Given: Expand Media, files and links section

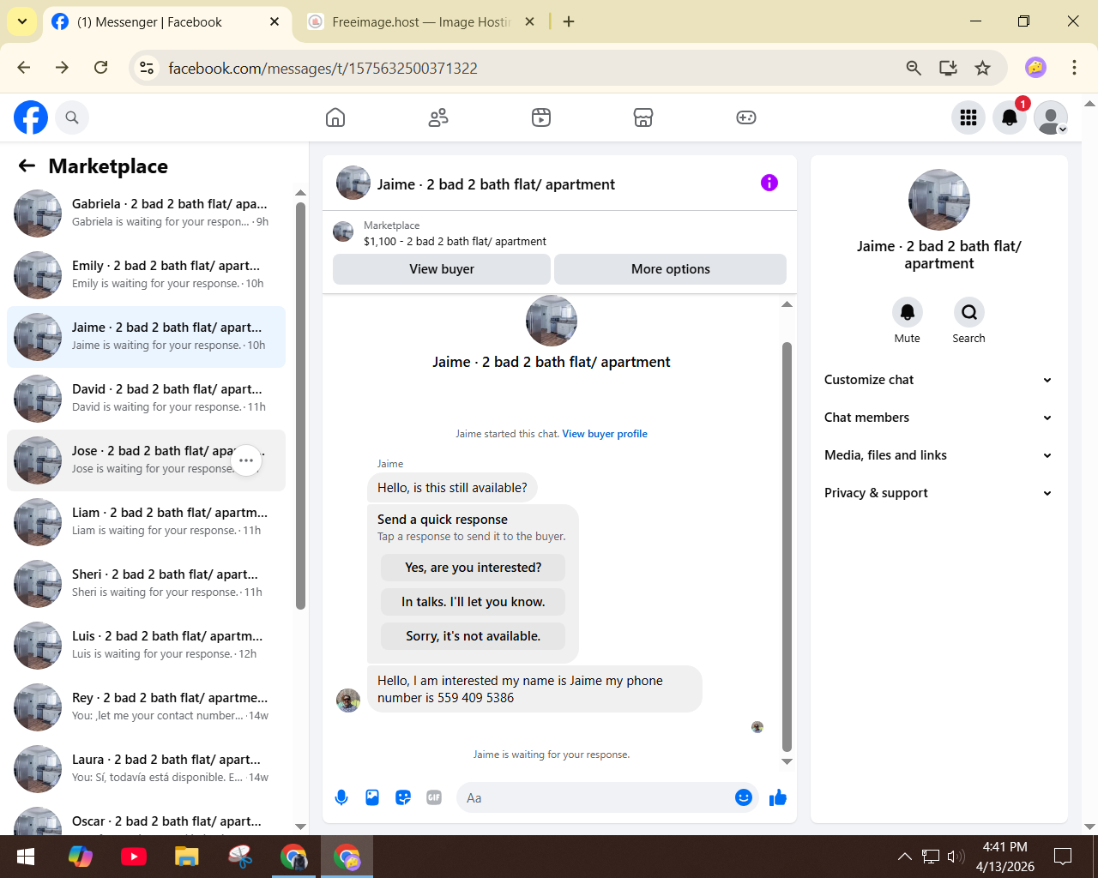Looking at the screenshot, I should (x=938, y=455).
